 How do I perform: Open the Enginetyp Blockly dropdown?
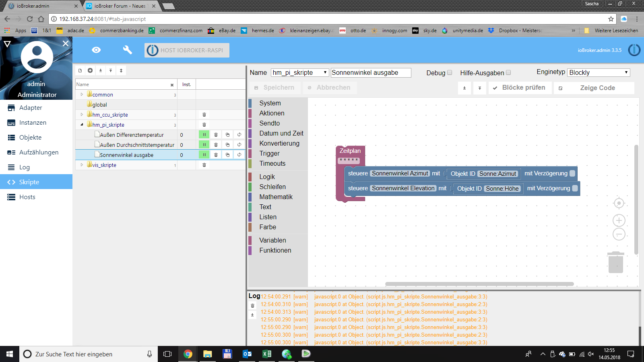point(598,72)
